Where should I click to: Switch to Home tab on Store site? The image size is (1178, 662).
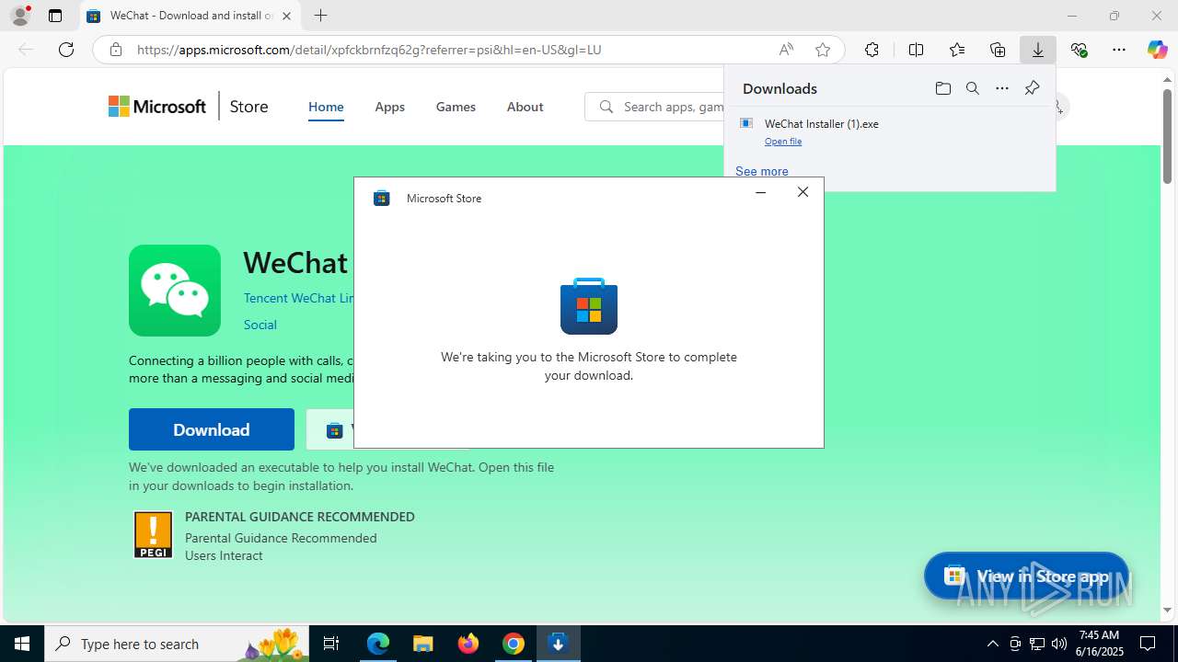click(326, 107)
